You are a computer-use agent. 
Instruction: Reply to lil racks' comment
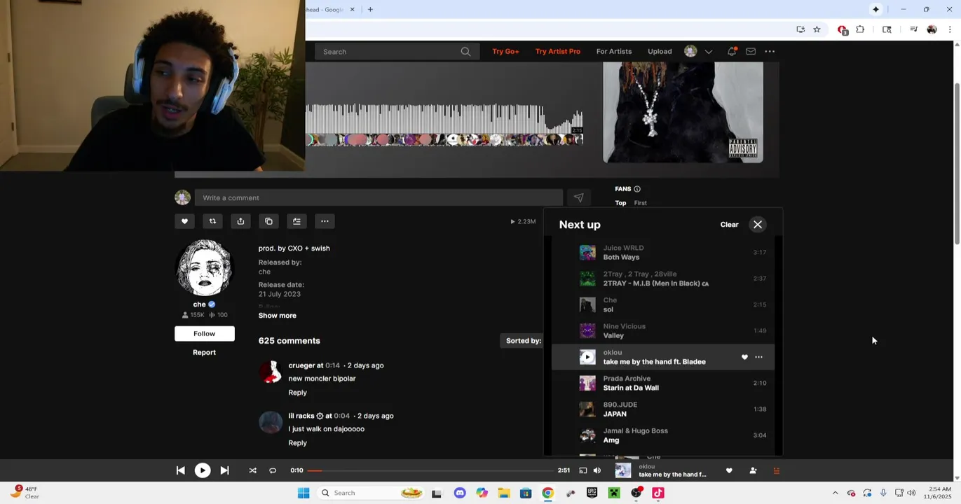point(297,443)
